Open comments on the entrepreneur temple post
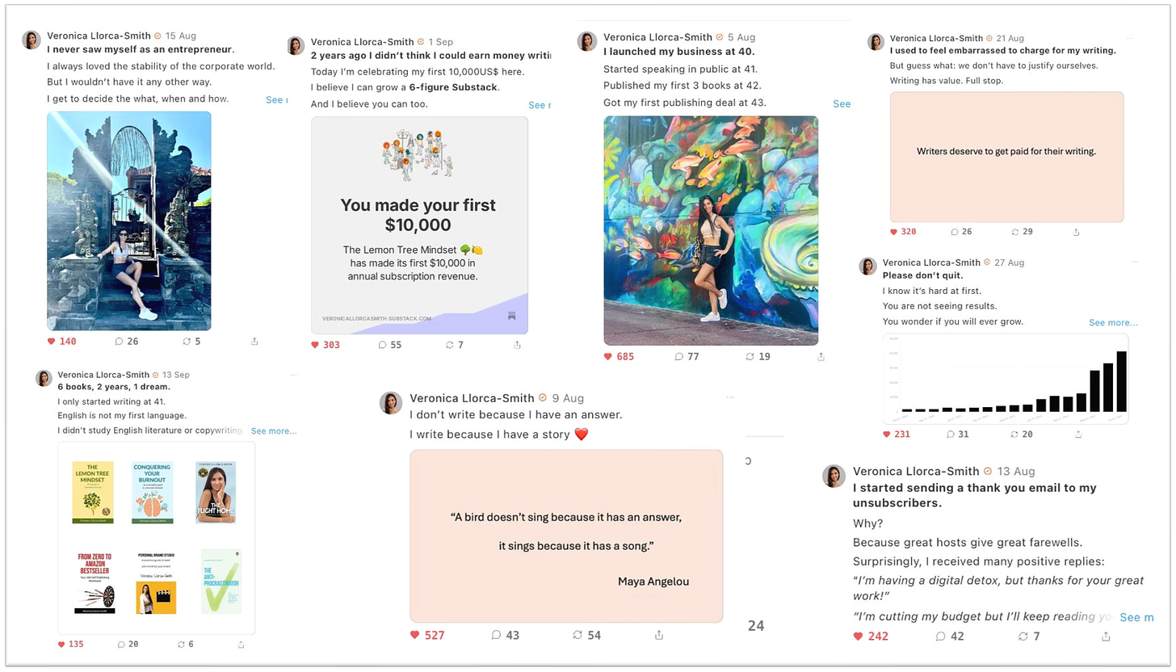 coord(127,342)
